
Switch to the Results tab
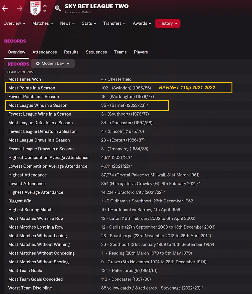71,52
